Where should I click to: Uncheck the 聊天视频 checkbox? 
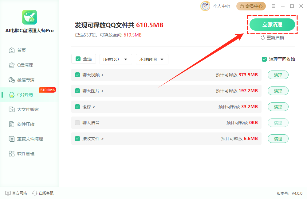[x=77, y=75]
